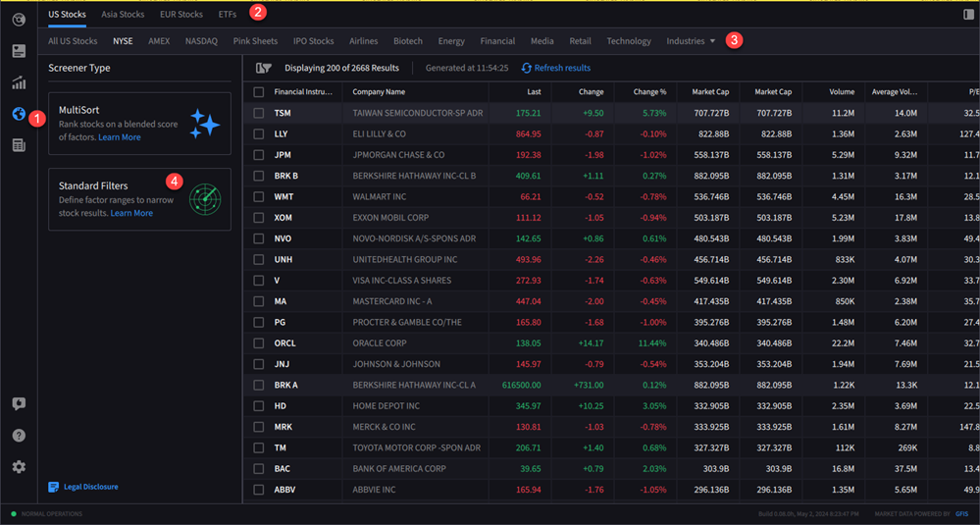Screen dimensions: 980x525
Task: Click BERKSHIRE HATHAWAY INC-CL A company name
Action: coord(414,385)
